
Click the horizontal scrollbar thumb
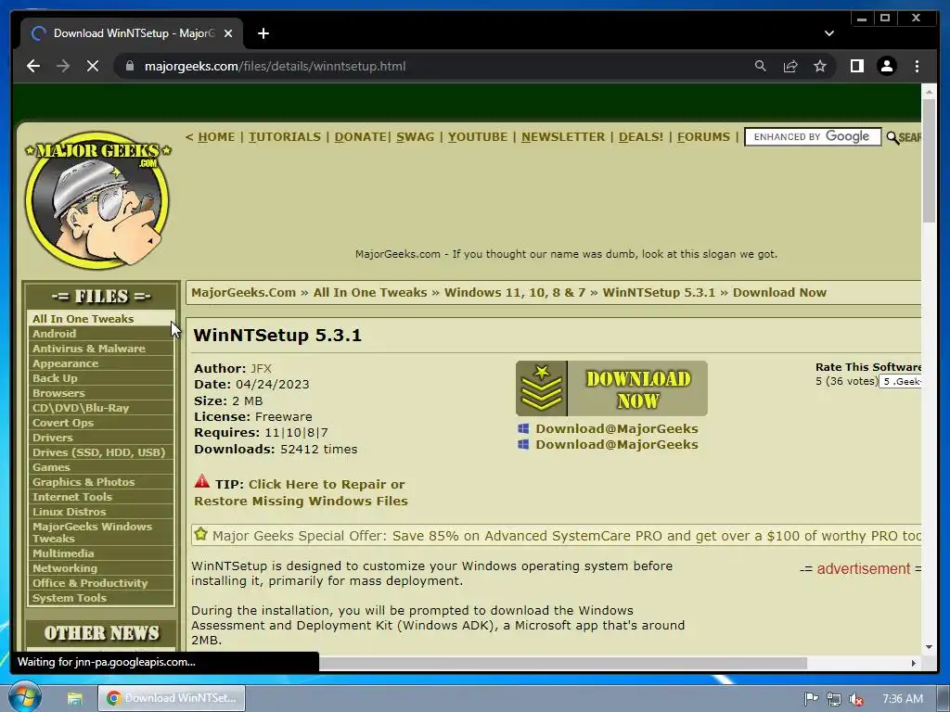click(563, 663)
